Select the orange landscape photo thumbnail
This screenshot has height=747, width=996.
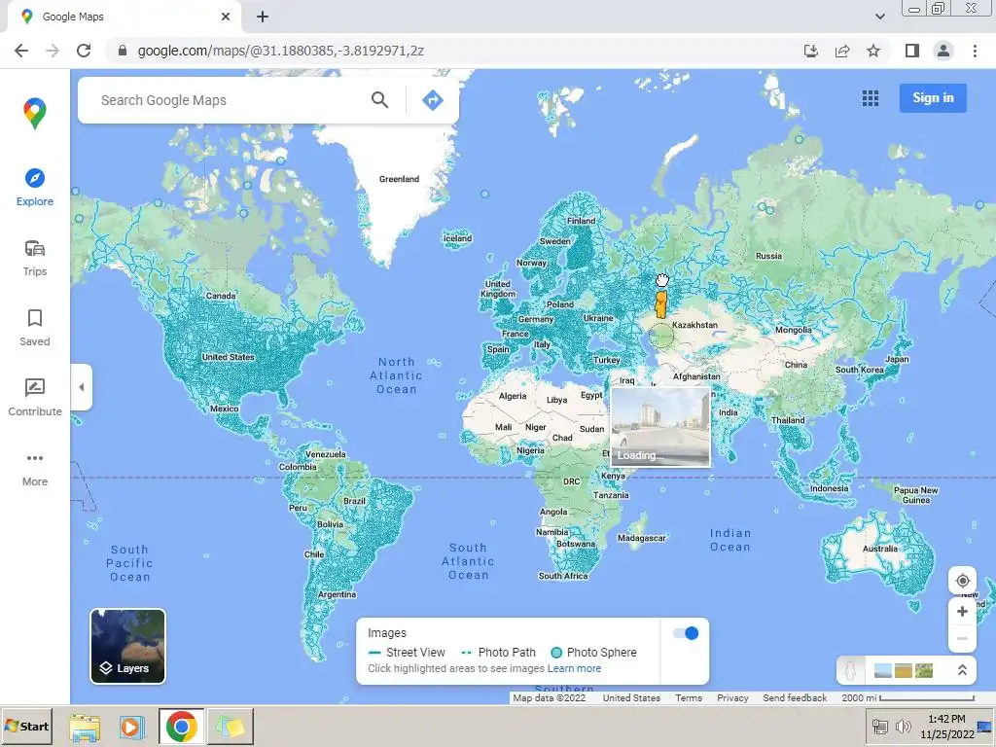point(903,671)
